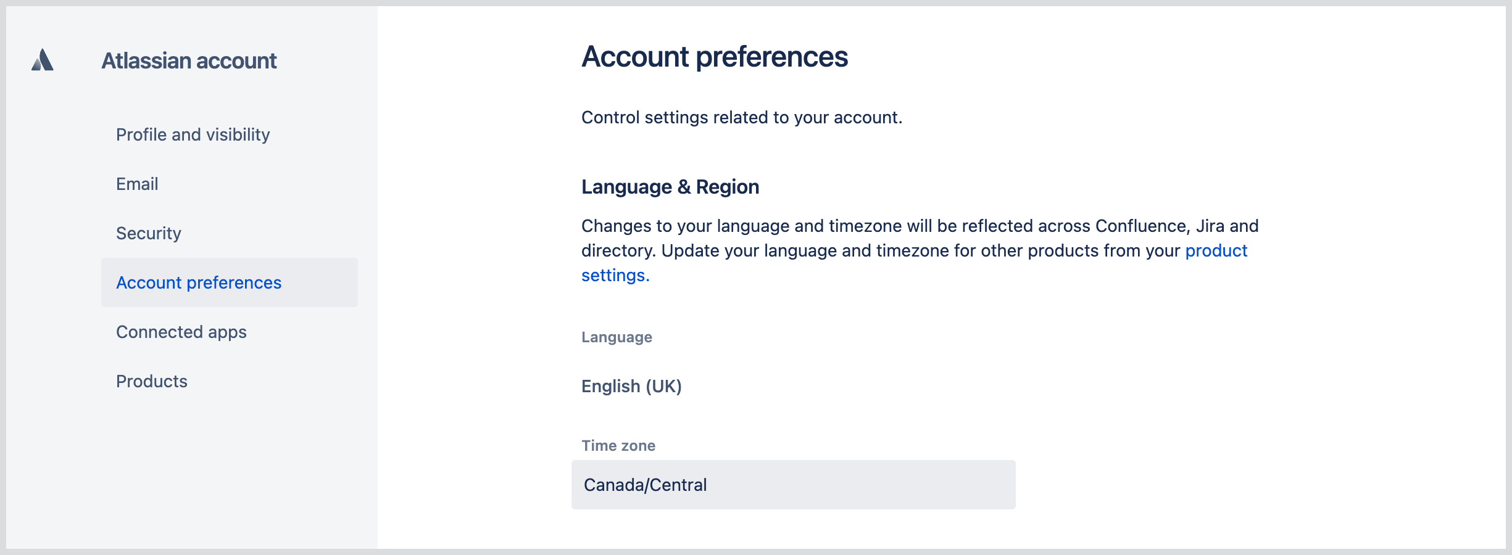This screenshot has height=555, width=1512.
Task: Open the Security section
Action: 148,233
